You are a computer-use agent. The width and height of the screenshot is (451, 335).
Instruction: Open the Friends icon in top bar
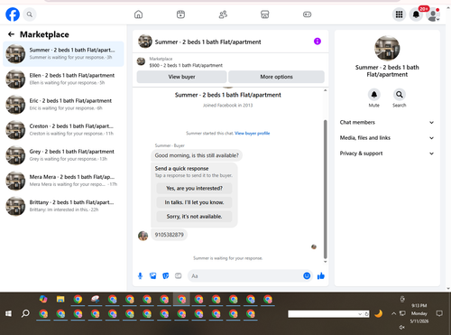pyautogui.click(x=223, y=14)
